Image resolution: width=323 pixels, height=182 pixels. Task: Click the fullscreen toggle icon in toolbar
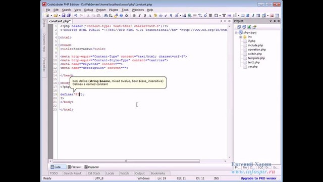[x=127, y=16]
